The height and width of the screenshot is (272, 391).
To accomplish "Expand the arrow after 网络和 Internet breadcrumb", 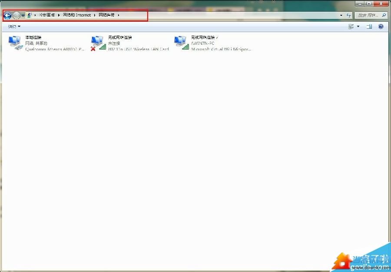I will pyautogui.click(x=95, y=15).
